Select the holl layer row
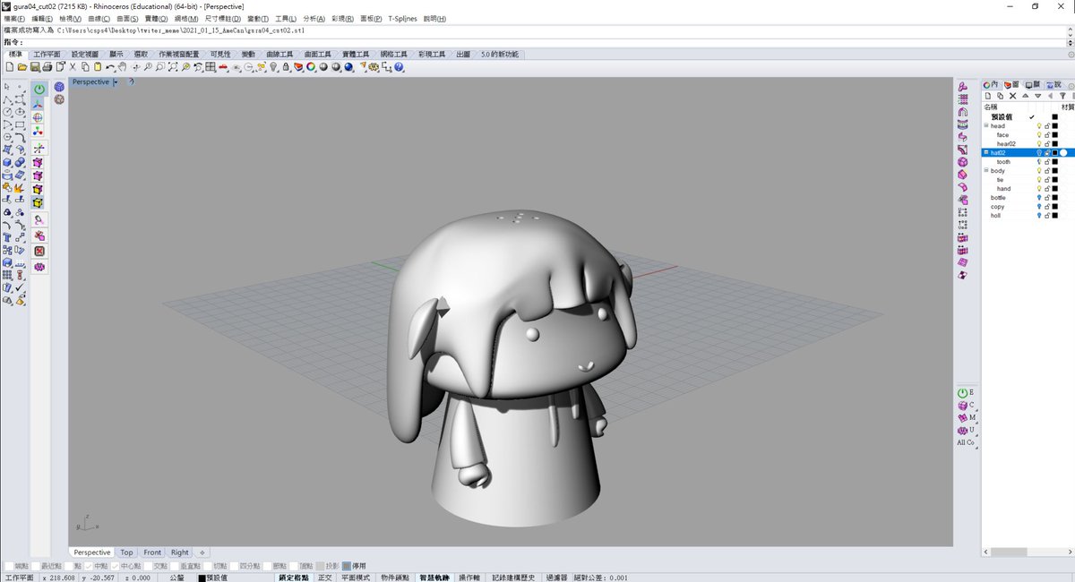Screen dimensions: 1075x582 pyautogui.click(x=1028, y=216)
